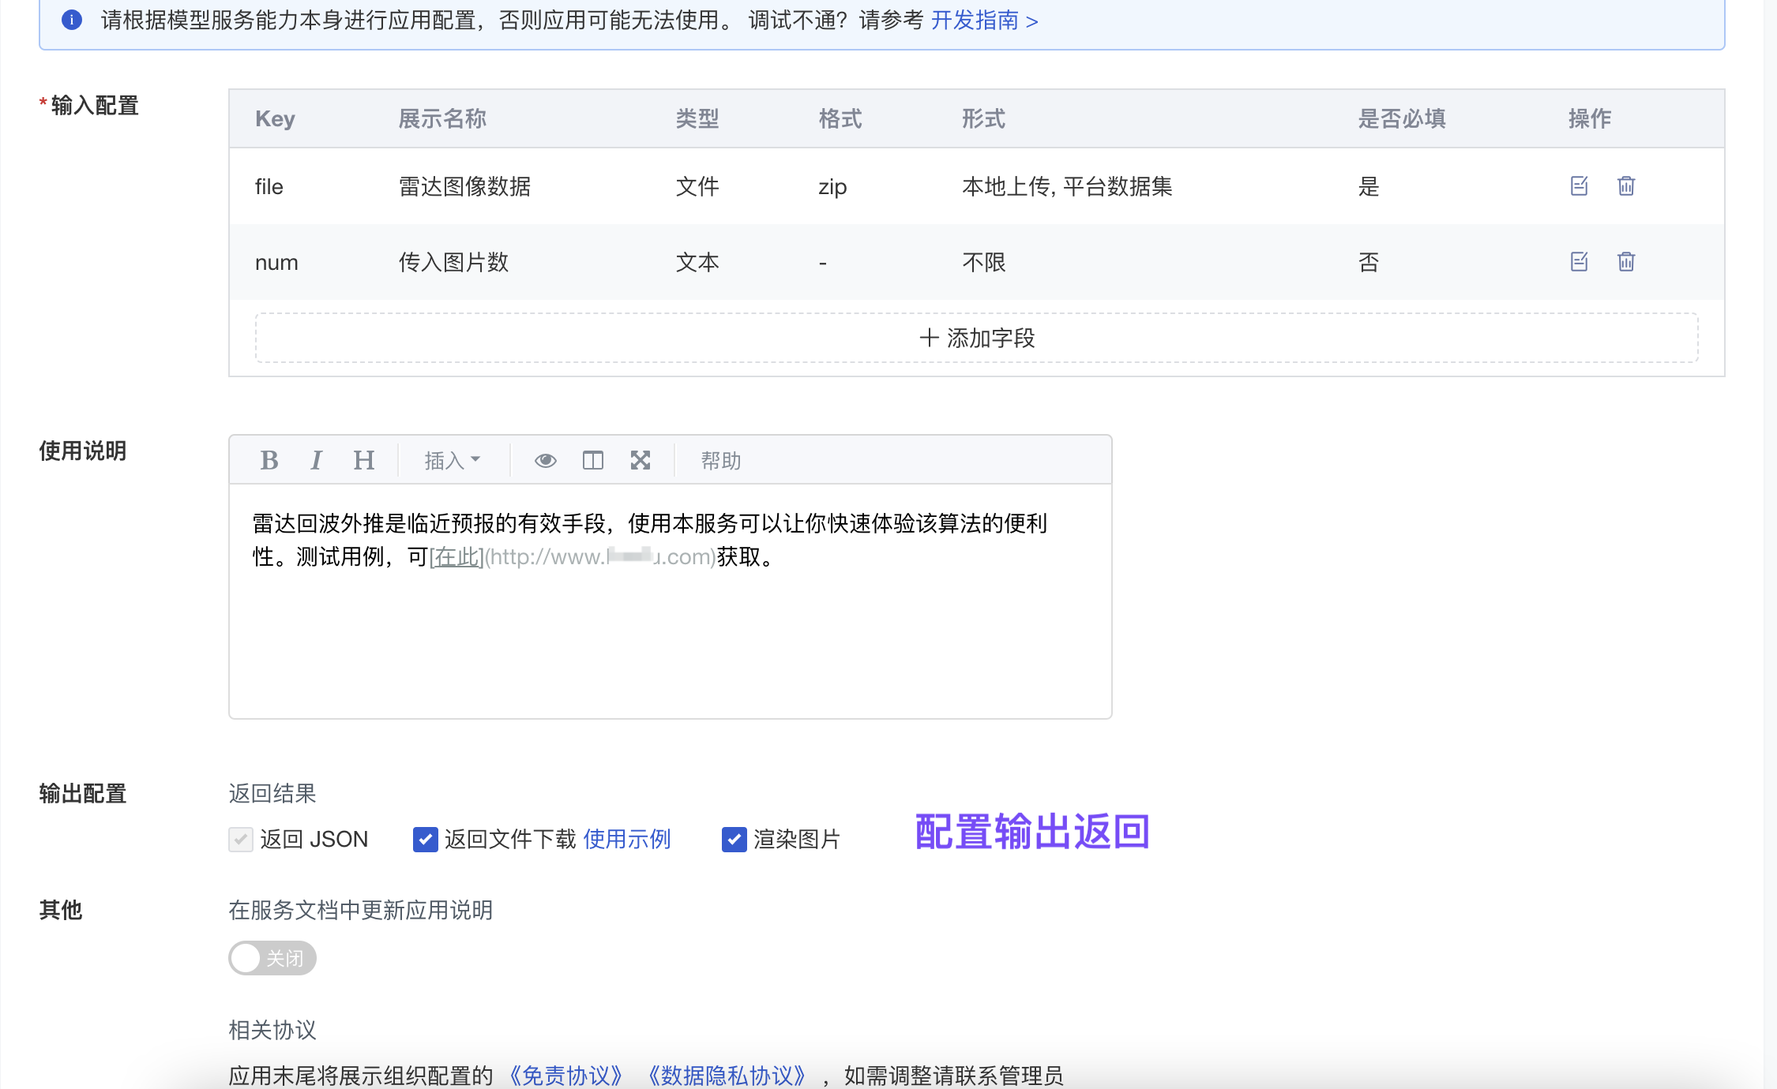Uncheck the 渲染图片 checkbox

coord(734,840)
